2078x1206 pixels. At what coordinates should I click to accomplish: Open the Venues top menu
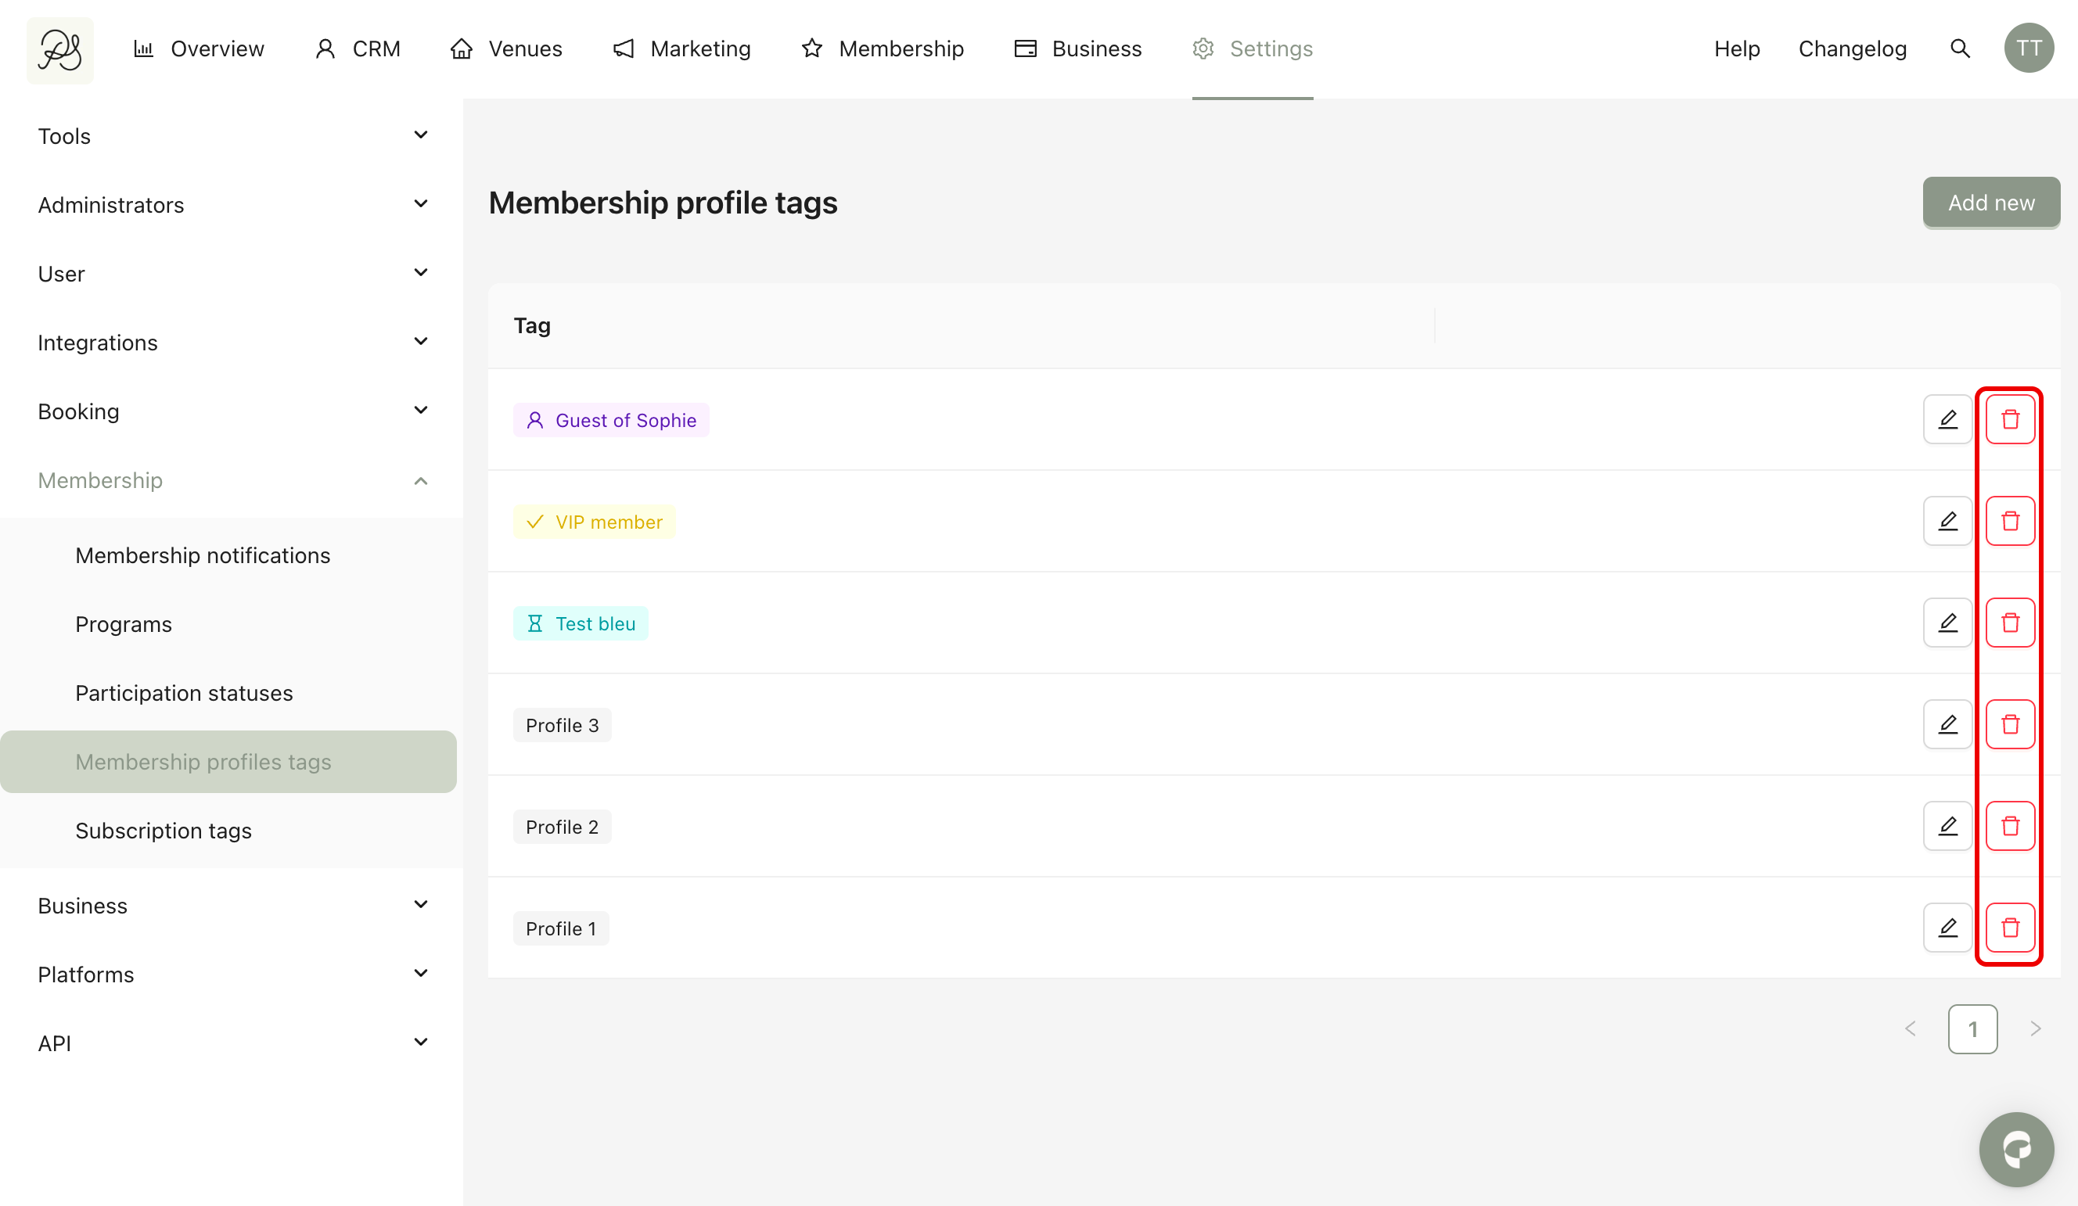[506, 48]
